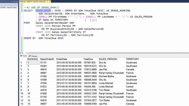This screenshot has height=106, width=189.
Task: Collapse the SELECT statement outline toggle
Action: point(23,11)
